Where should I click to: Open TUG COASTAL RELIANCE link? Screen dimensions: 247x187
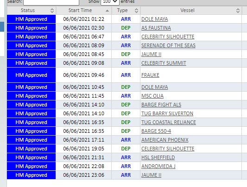pyautogui.click(x=169, y=122)
